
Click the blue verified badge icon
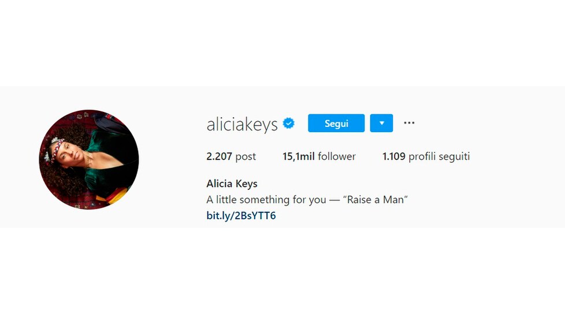(289, 123)
